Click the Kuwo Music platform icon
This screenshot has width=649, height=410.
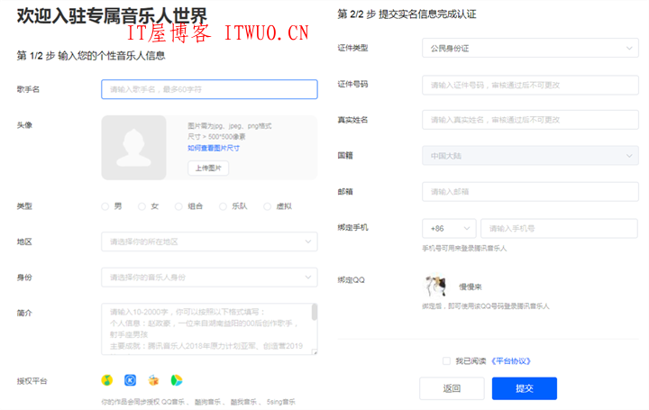click(153, 379)
